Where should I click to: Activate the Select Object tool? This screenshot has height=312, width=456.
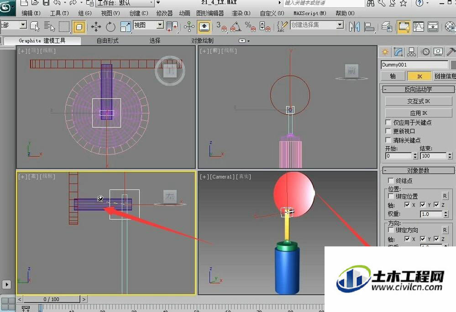(x=35, y=26)
